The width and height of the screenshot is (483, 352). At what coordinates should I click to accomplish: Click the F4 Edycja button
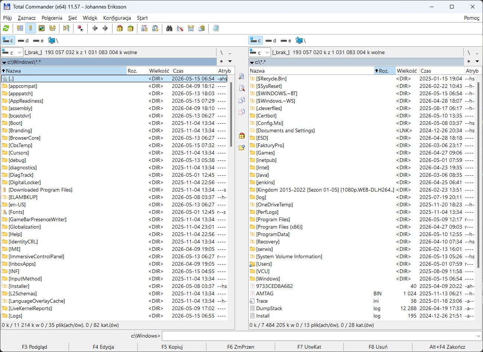(103, 347)
